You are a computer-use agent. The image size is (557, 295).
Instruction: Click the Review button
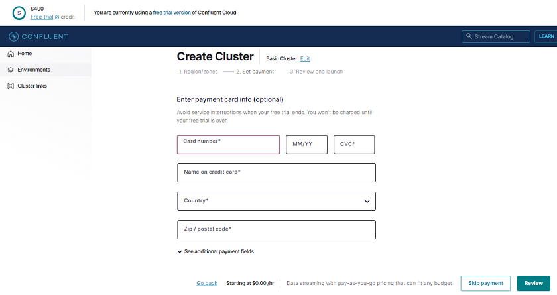point(533,283)
